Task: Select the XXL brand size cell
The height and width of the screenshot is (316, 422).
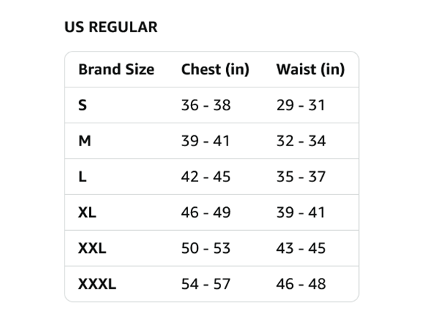Action: [x=92, y=248]
